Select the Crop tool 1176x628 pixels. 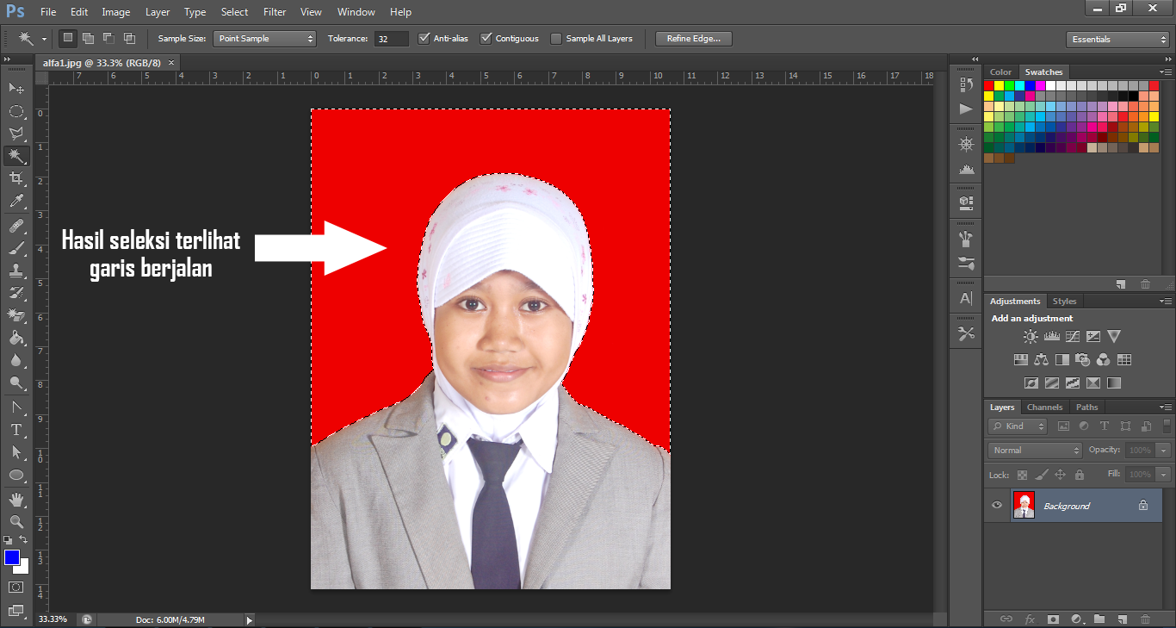tap(17, 178)
